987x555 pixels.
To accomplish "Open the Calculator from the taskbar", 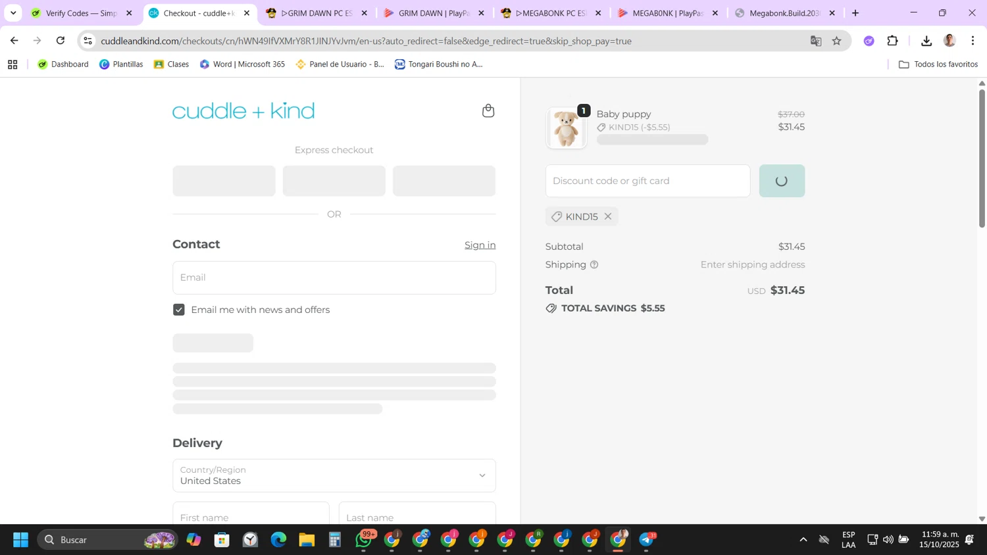I will (335, 540).
